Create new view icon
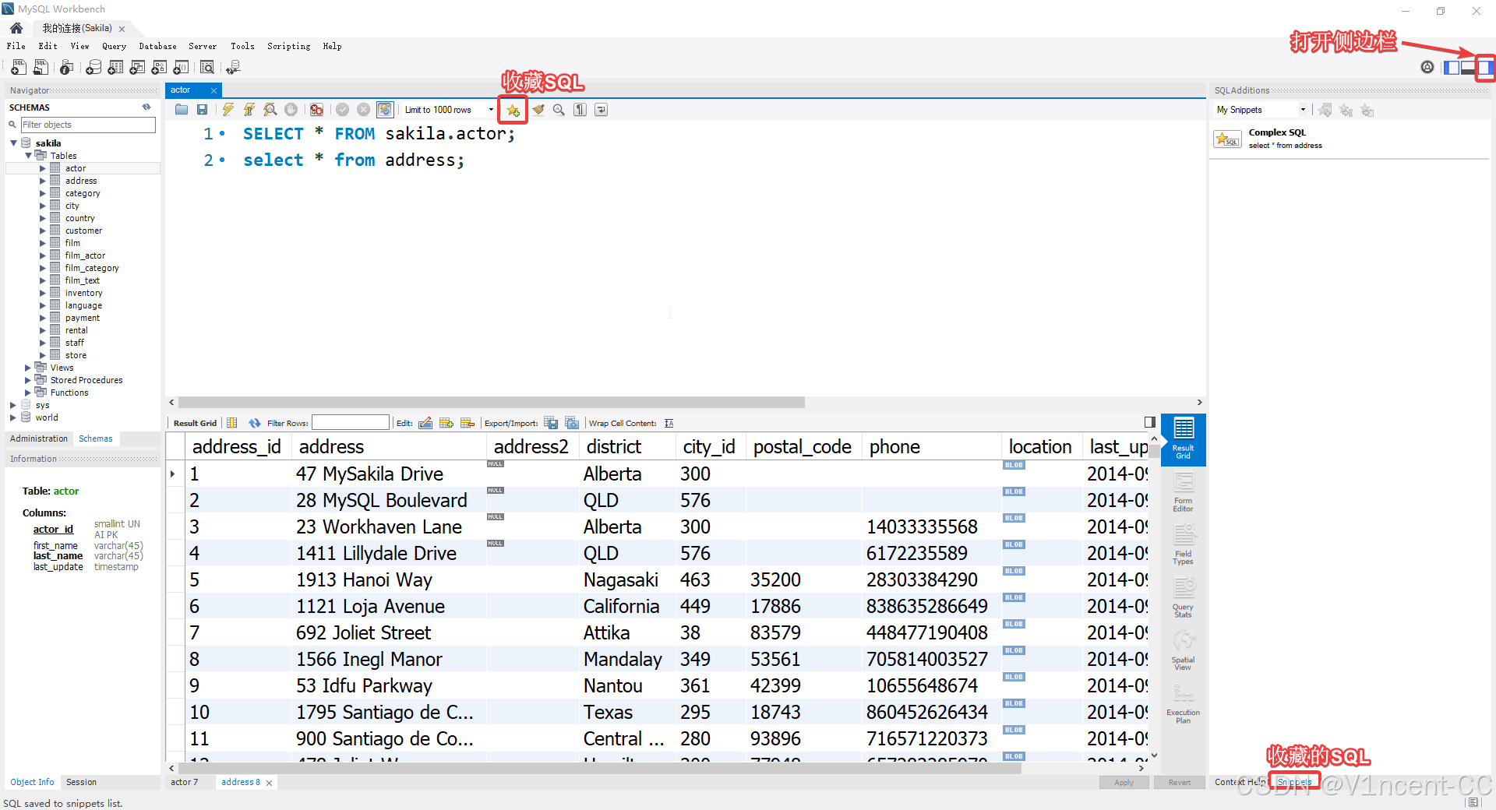Image resolution: width=1496 pixels, height=810 pixels. pyautogui.click(x=137, y=68)
